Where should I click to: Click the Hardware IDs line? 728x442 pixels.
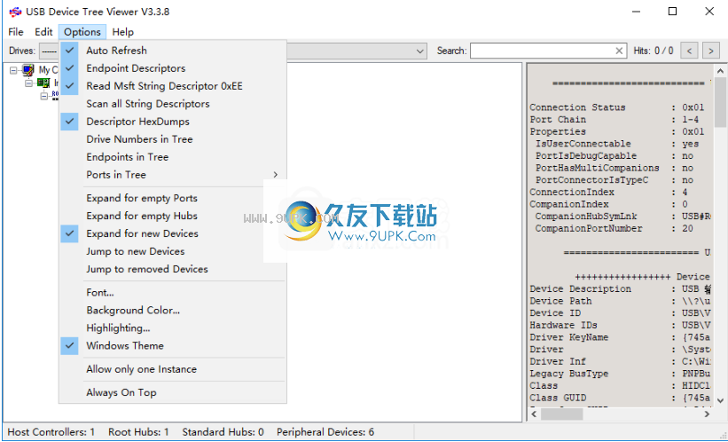[621, 325]
